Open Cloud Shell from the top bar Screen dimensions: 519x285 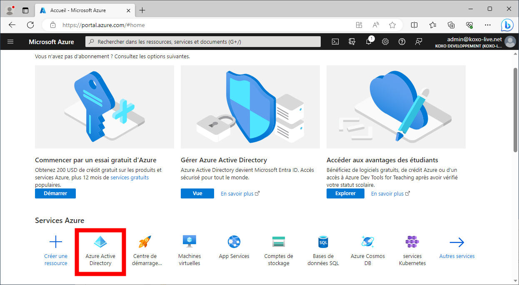(335, 42)
